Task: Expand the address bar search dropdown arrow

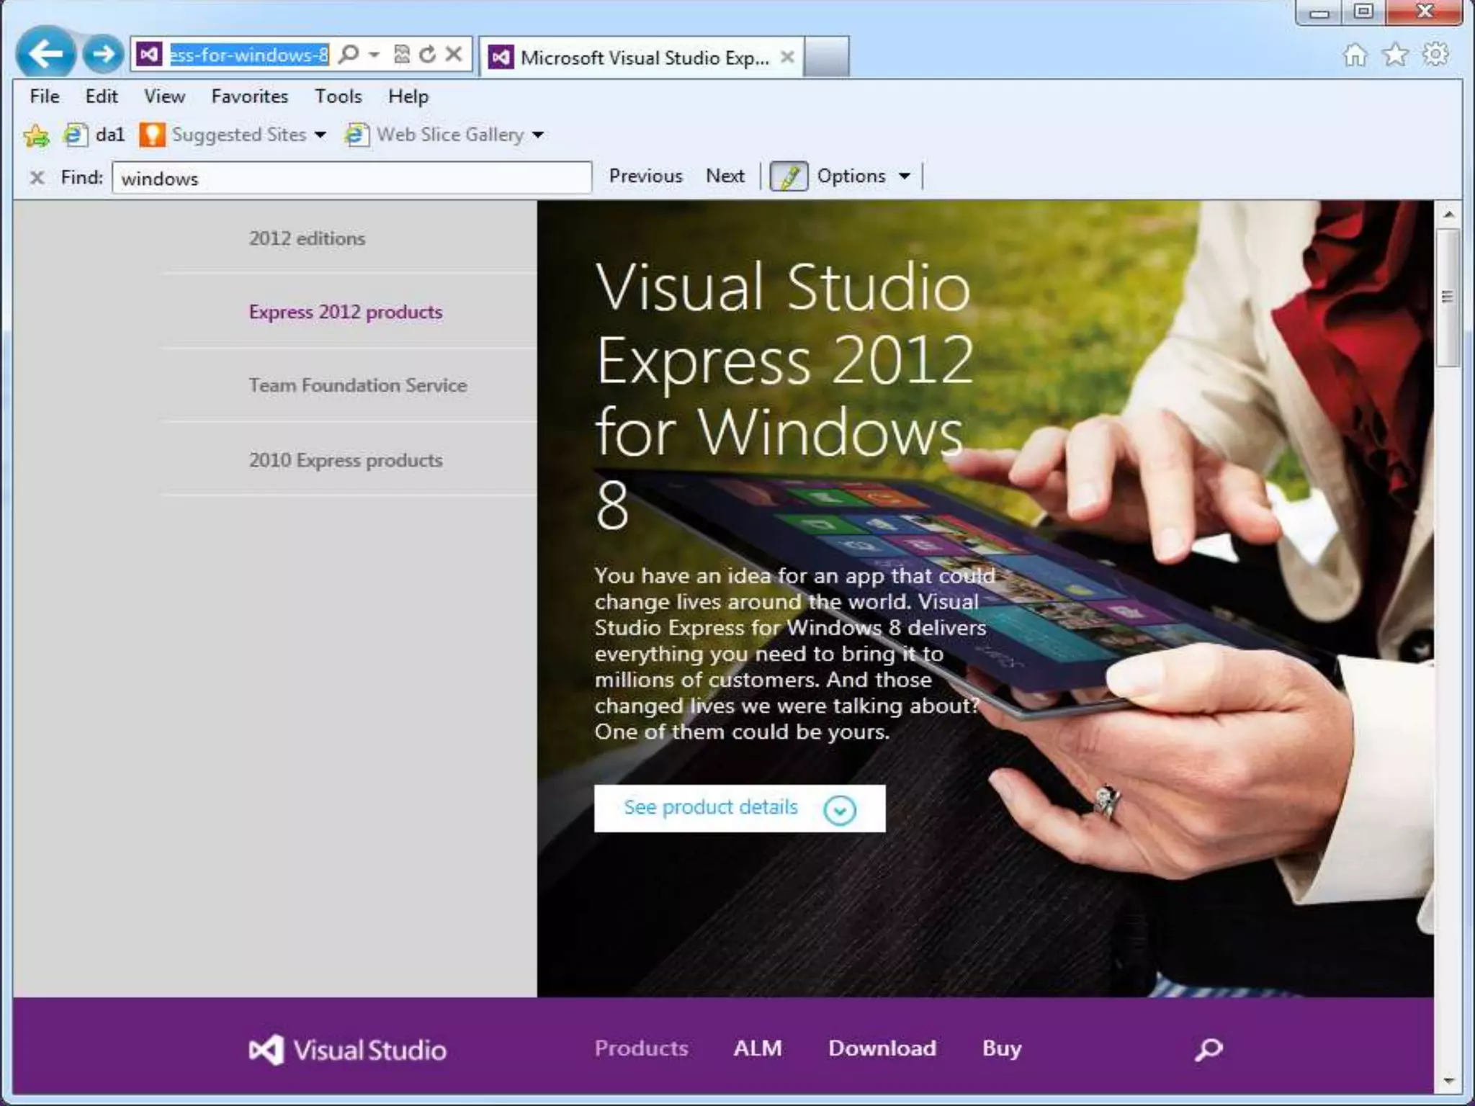Action: coord(375,55)
